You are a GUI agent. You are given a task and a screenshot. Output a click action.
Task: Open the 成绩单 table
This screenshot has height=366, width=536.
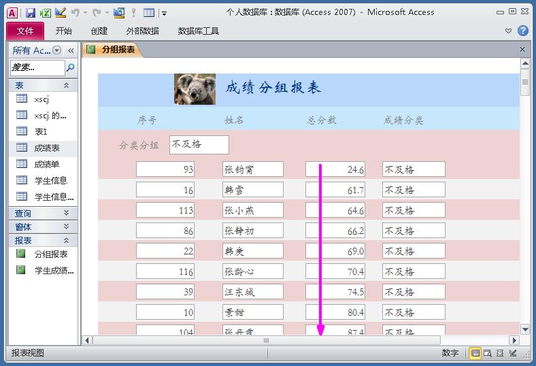(x=44, y=164)
